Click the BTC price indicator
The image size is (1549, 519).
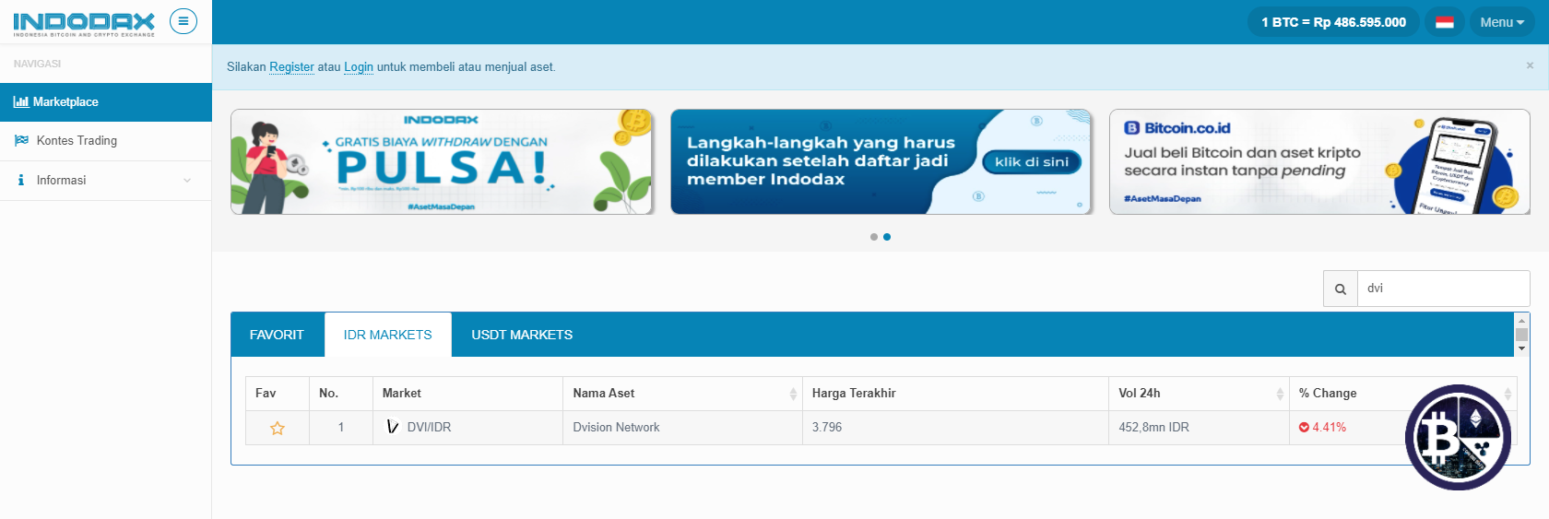pos(1333,22)
